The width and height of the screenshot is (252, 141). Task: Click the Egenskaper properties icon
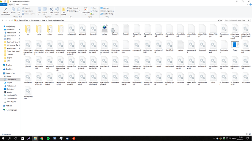pos(85,9)
